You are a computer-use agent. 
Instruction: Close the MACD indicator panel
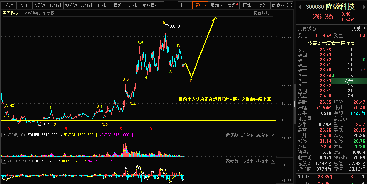click(x=273, y=161)
